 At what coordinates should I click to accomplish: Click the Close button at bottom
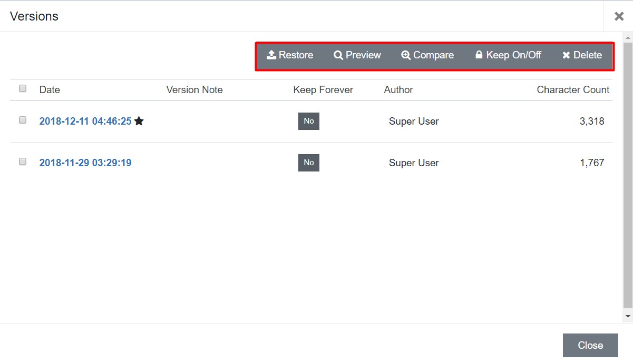pos(590,345)
